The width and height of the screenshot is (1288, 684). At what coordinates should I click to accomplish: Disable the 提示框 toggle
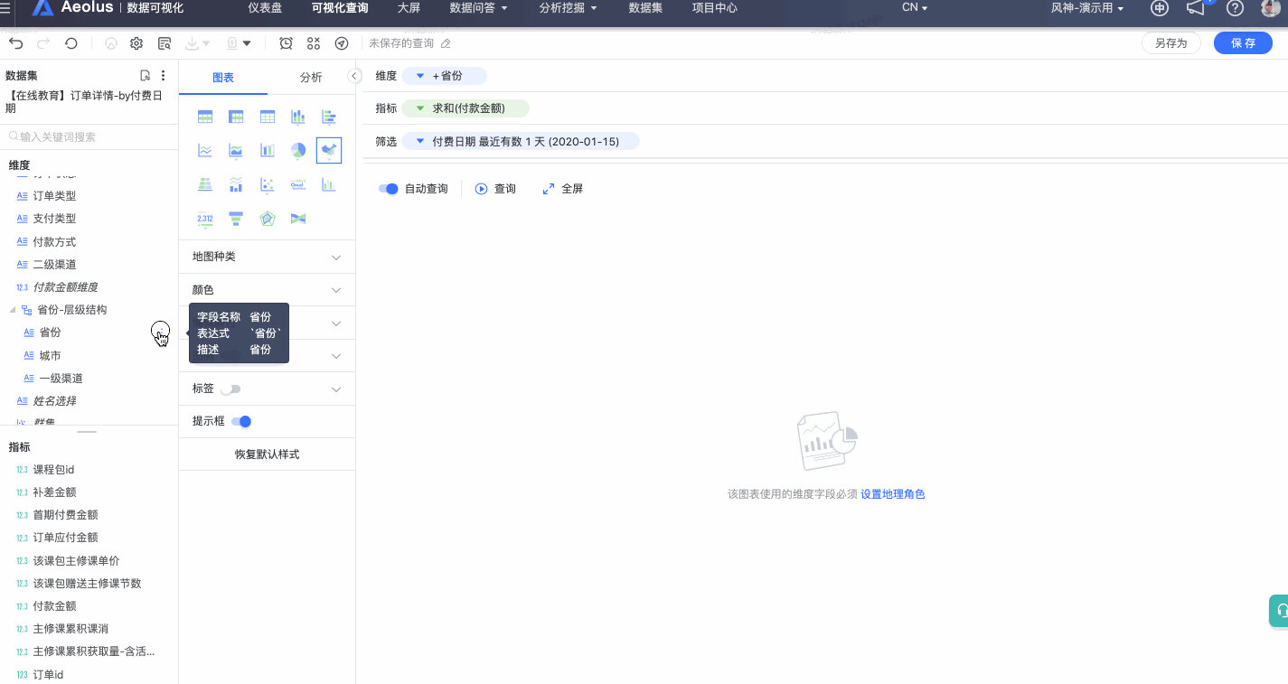(x=240, y=421)
